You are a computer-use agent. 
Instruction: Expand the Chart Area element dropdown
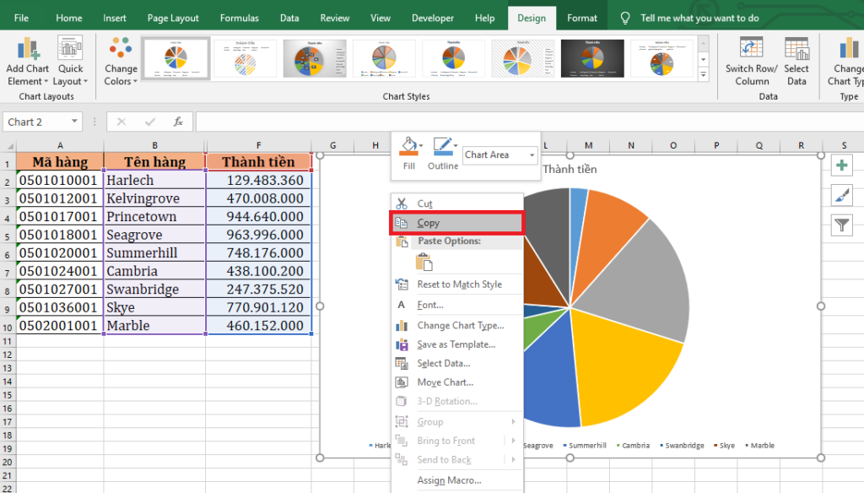(532, 155)
